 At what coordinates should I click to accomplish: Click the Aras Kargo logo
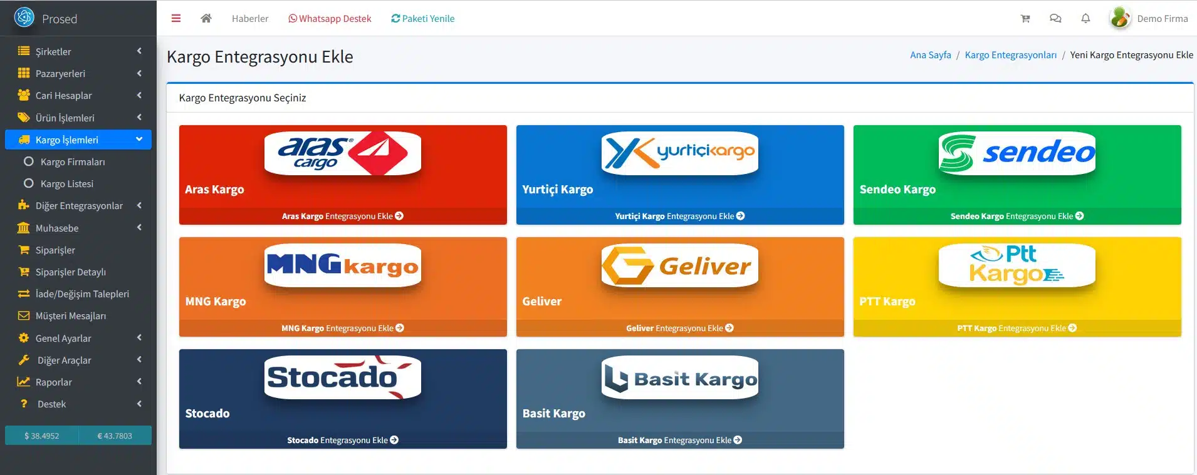tap(343, 153)
